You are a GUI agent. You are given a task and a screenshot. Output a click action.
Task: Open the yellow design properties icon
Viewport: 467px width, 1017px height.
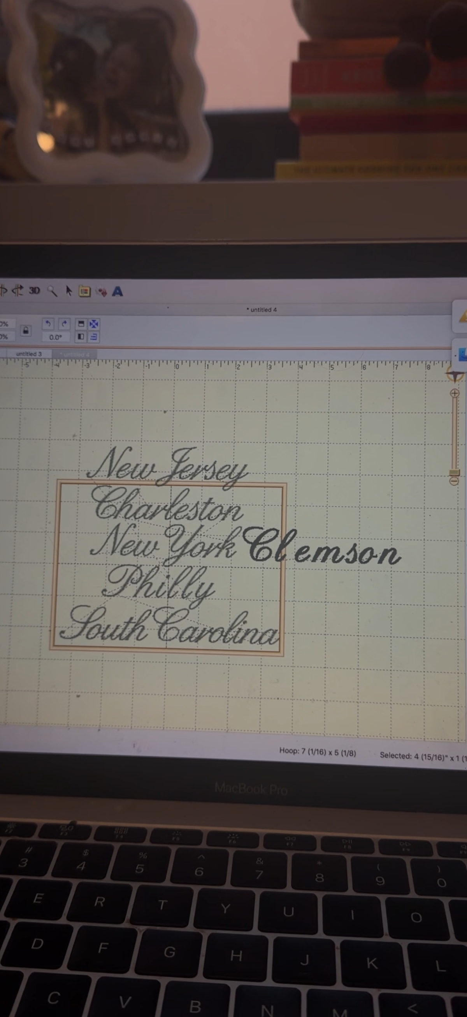84,291
